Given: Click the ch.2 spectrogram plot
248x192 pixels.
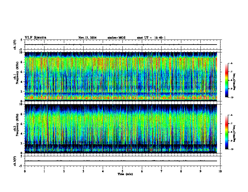Looking at the screenshot, I should point(121,129).
